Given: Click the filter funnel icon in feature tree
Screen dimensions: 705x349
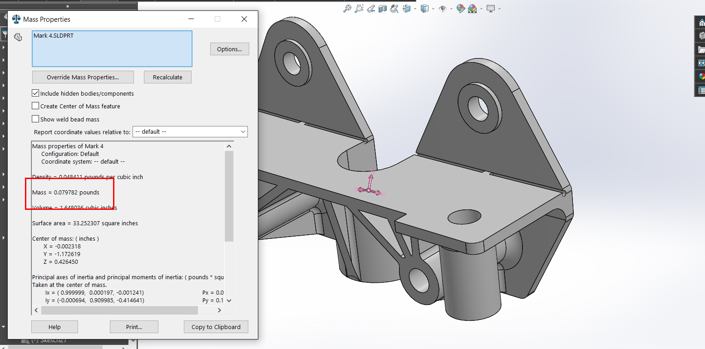Looking at the screenshot, I should click(x=4, y=34).
